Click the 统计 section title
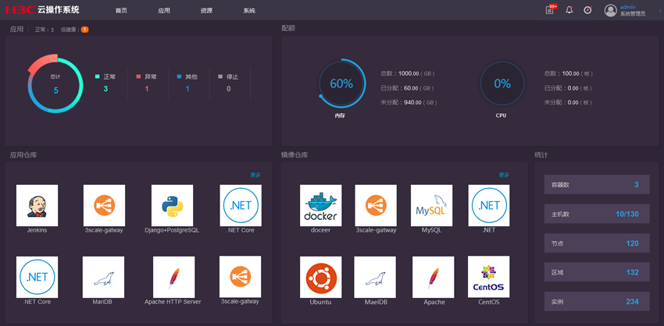664x326 pixels. coord(541,155)
